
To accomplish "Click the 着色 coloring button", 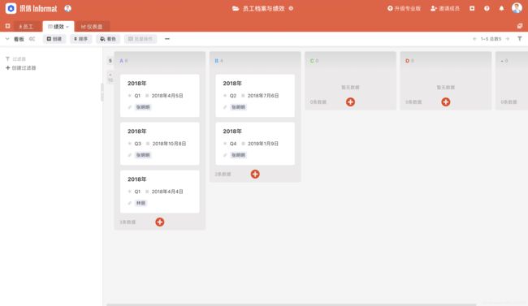I will coord(108,39).
